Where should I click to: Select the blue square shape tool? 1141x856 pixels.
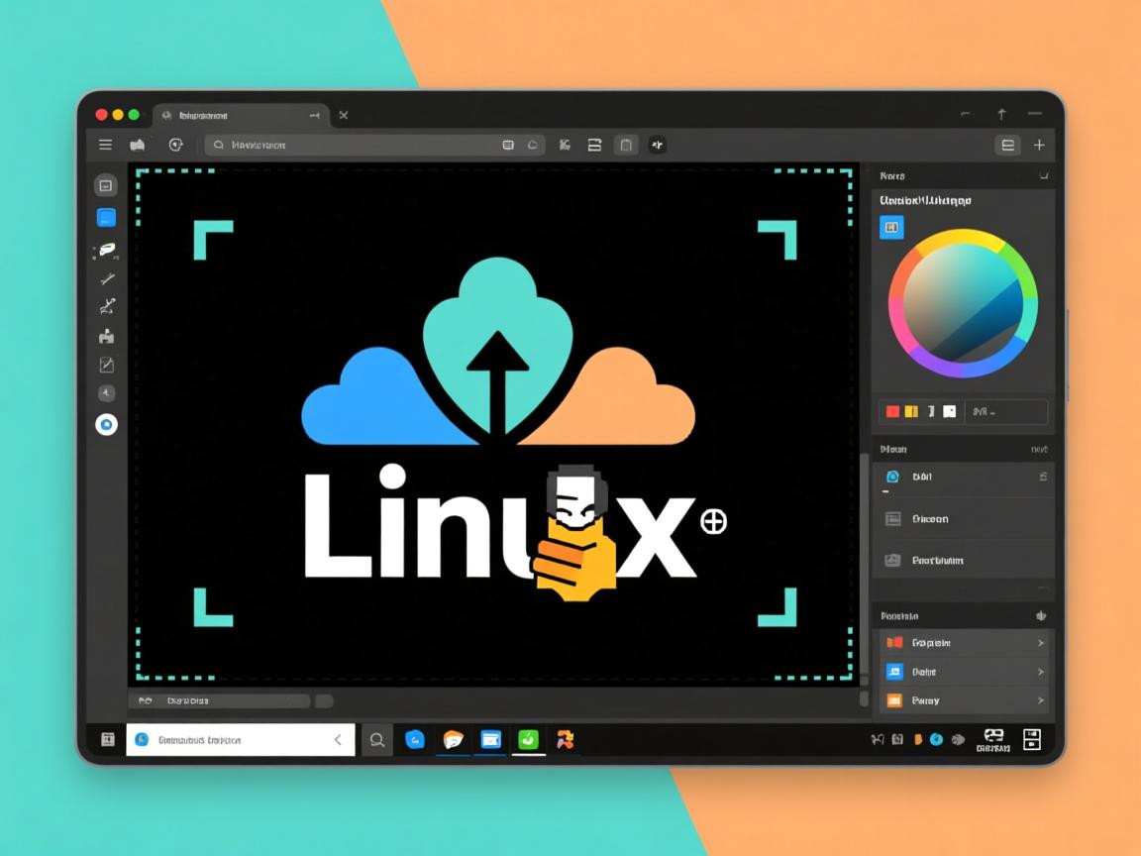pos(105,217)
